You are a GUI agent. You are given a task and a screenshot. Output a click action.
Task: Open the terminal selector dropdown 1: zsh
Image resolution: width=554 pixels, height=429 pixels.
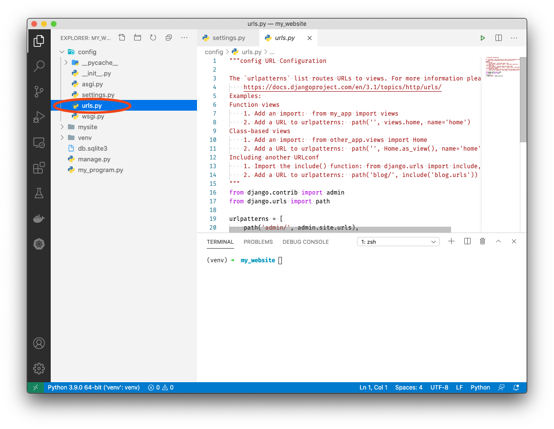pyautogui.click(x=398, y=242)
